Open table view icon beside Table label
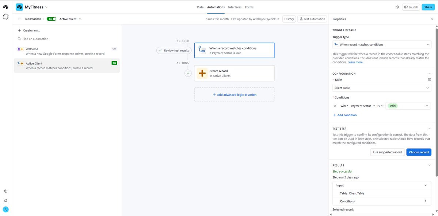Screen dimensions: 438x216 point(429,79)
